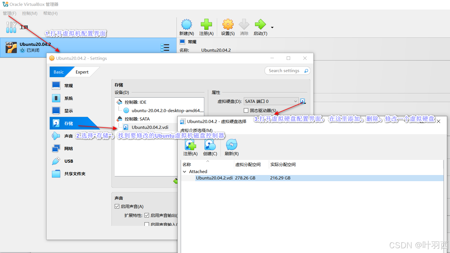
Task: Click the 创建(C) create disk icon
Action: (210, 145)
